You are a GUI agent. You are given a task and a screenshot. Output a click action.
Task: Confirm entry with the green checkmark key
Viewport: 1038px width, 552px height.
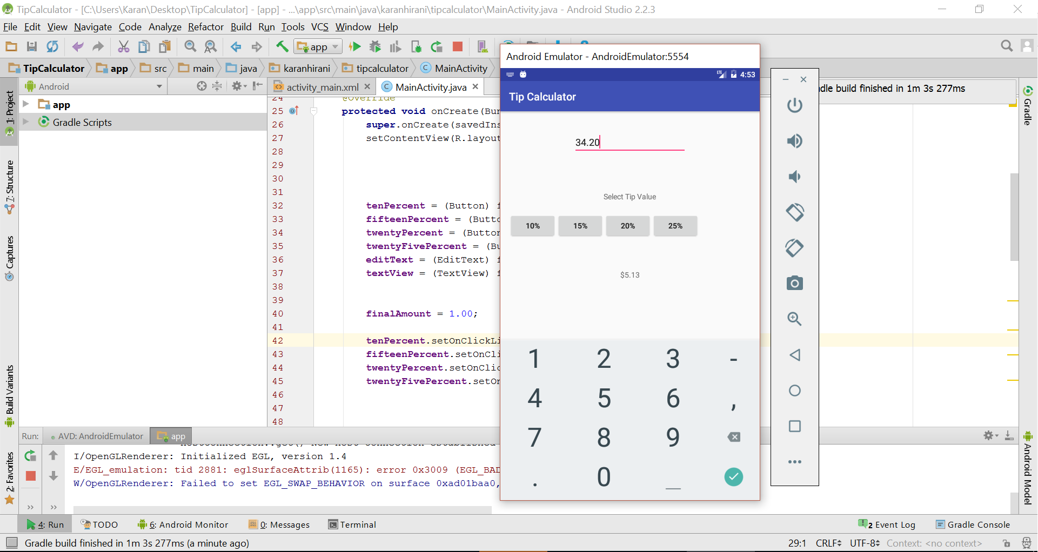[x=733, y=477]
